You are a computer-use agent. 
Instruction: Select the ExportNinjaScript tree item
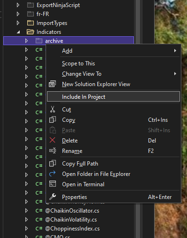(58, 5)
